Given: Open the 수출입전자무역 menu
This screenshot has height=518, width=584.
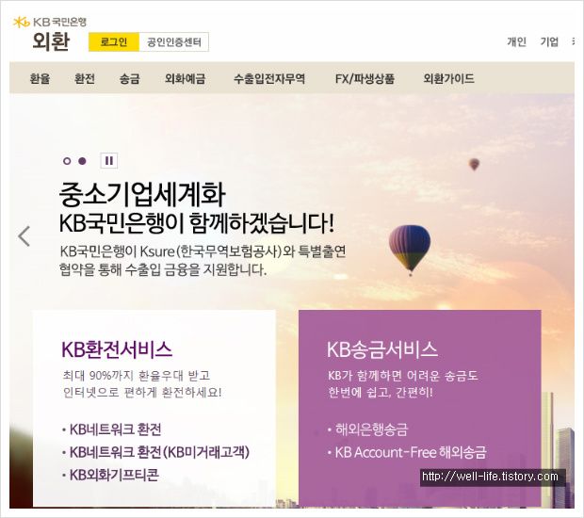Looking at the screenshot, I should 269,78.
